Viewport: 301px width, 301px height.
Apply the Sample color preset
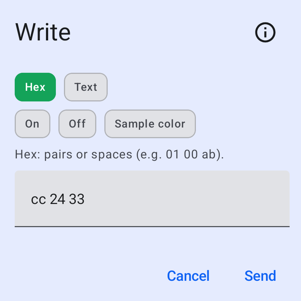pyautogui.click(x=150, y=124)
